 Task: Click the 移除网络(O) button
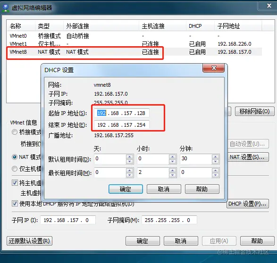254,111
